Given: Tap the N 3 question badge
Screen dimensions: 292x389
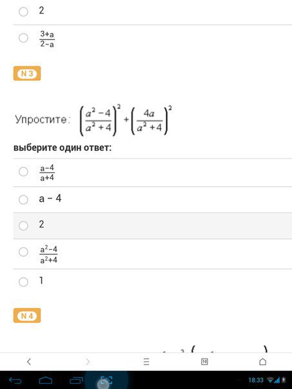Looking at the screenshot, I should click(27, 73).
